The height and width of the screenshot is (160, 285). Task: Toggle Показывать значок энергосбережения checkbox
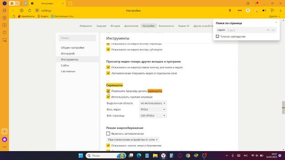(x=108, y=145)
